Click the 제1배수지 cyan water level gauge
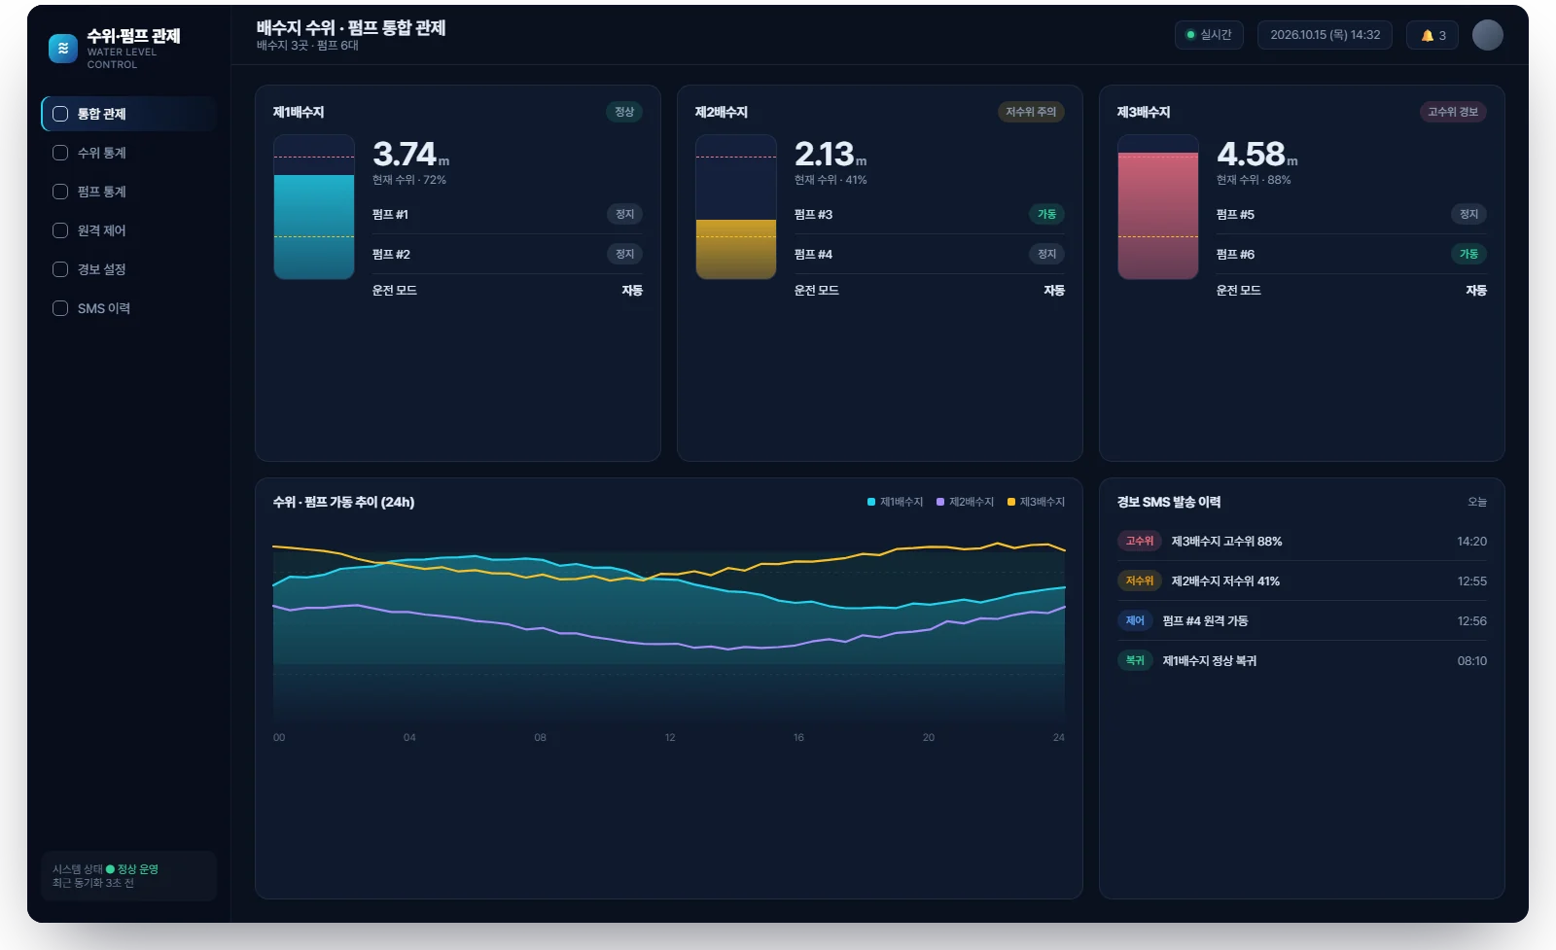This screenshot has width=1556, height=950. point(314,207)
